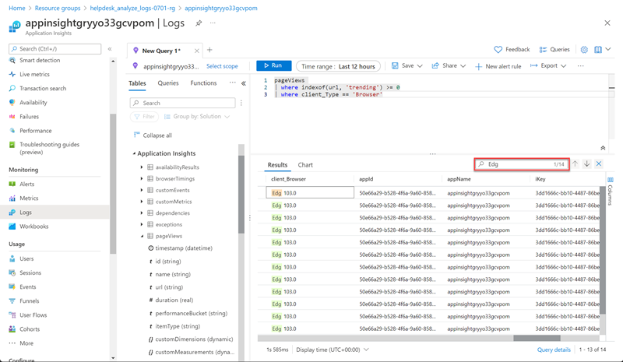
Task: Expand exceptions table
Action: [142, 224]
